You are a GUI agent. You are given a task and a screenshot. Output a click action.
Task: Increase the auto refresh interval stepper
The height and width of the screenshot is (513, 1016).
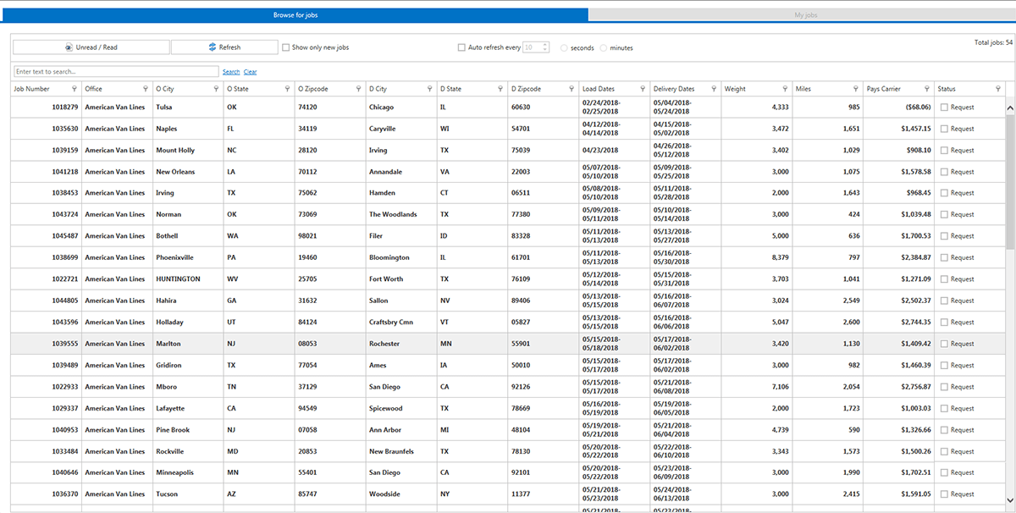545,45
